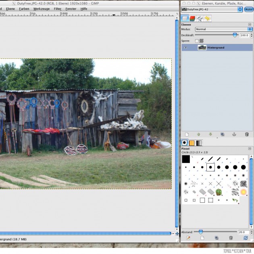Switch to the Layers (Ebenen) tab icon

tap(185, 19)
